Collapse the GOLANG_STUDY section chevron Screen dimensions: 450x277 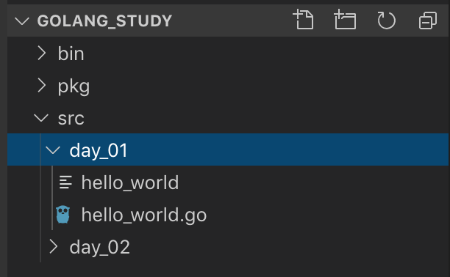click(22, 21)
